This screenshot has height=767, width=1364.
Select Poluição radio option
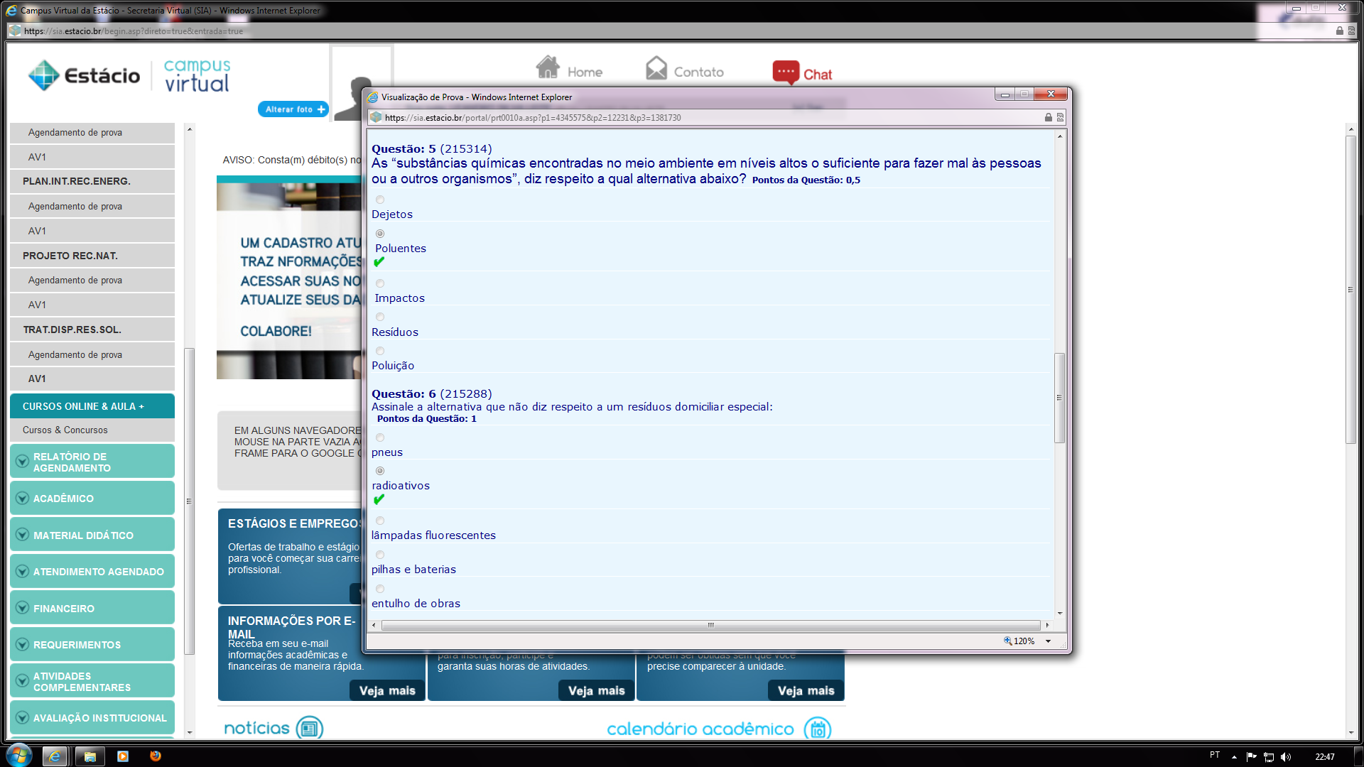[x=380, y=351]
